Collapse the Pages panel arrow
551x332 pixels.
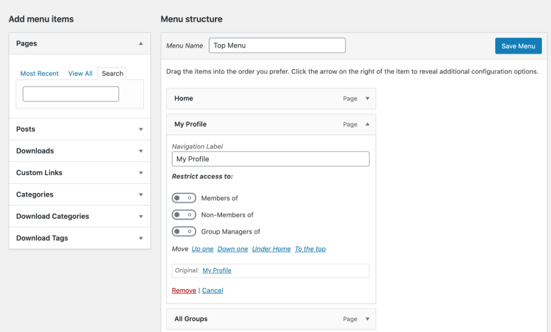click(141, 44)
